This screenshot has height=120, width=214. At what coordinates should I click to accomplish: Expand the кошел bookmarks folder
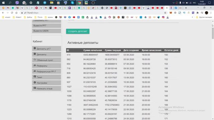pos(6,17)
